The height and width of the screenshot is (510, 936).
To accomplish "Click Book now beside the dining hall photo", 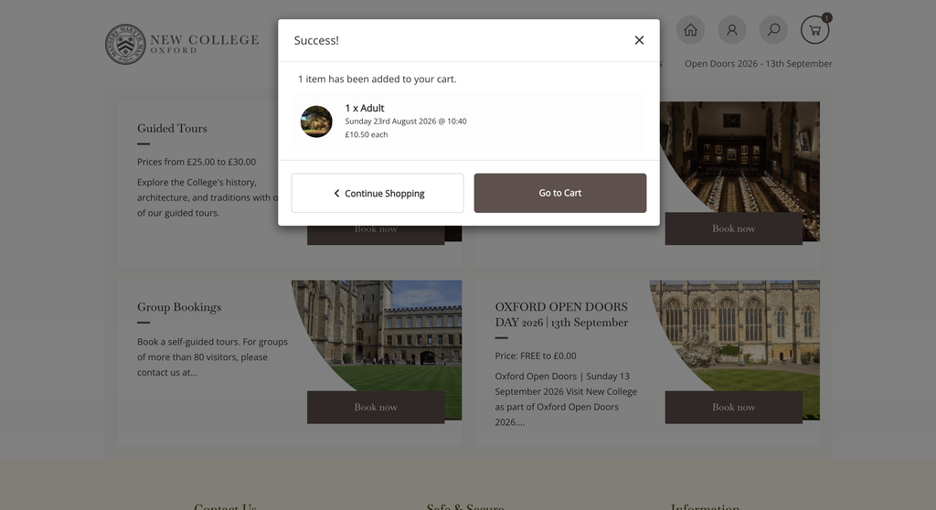I will pyautogui.click(x=734, y=228).
